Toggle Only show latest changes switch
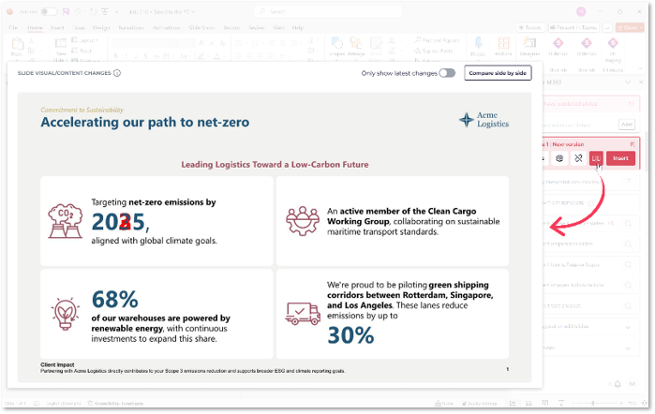 (x=447, y=73)
